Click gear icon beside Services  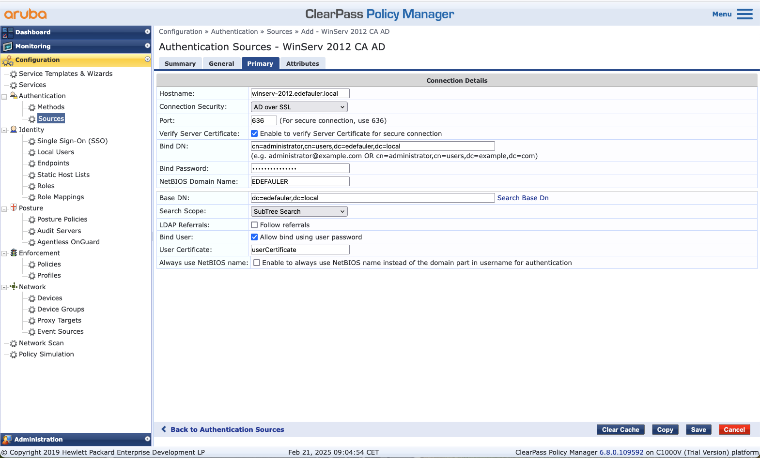(x=14, y=85)
